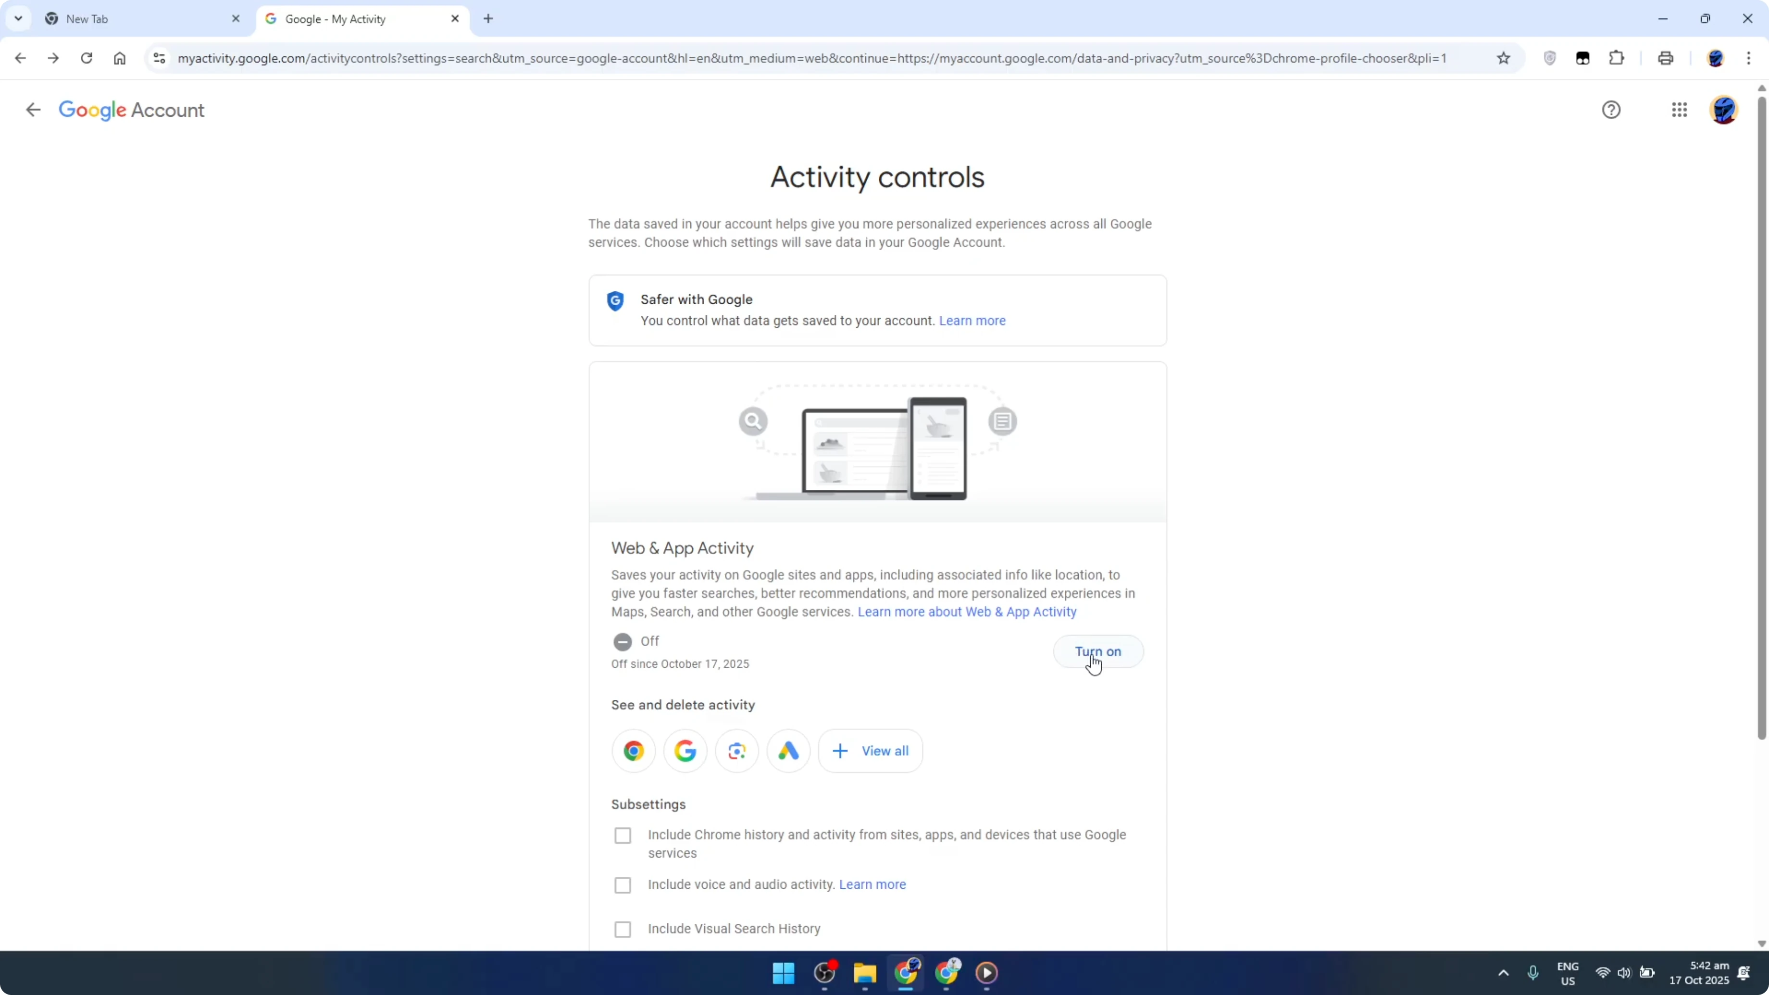Select the Google Search activity icon
The image size is (1769, 995).
tap(685, 750)
